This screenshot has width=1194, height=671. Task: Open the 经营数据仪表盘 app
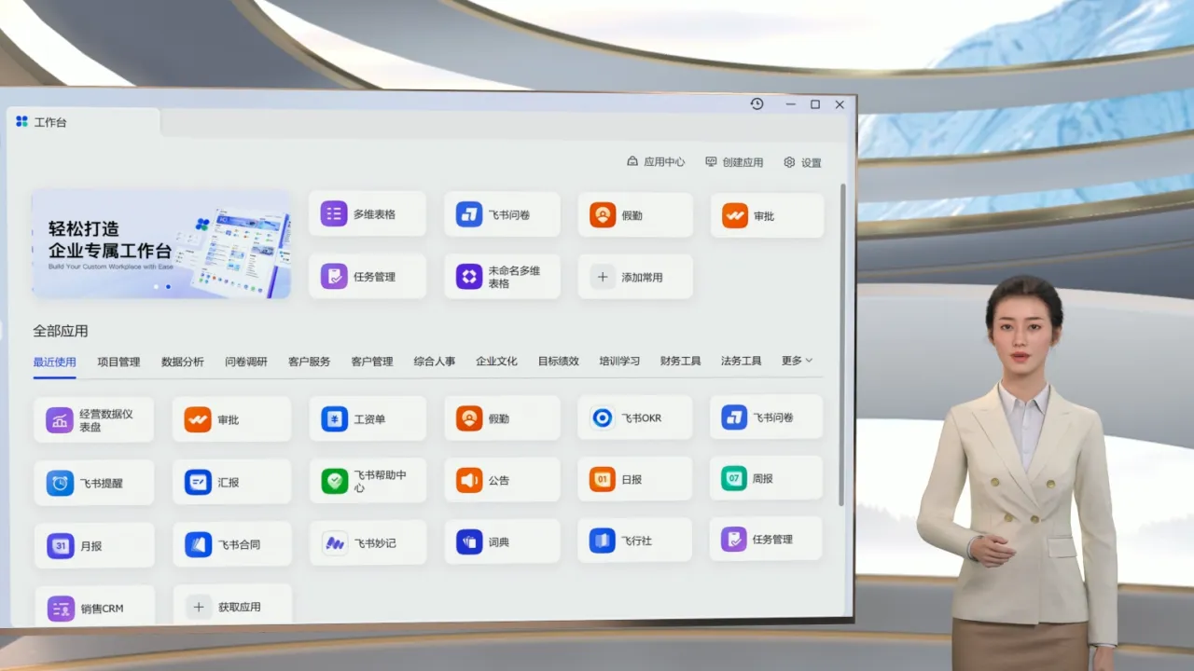pos(60,420)
